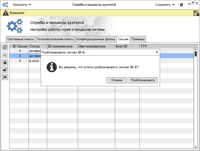Click the terminate session exit icon
Screen dimensions: 200x151
(x=5, y=77)
